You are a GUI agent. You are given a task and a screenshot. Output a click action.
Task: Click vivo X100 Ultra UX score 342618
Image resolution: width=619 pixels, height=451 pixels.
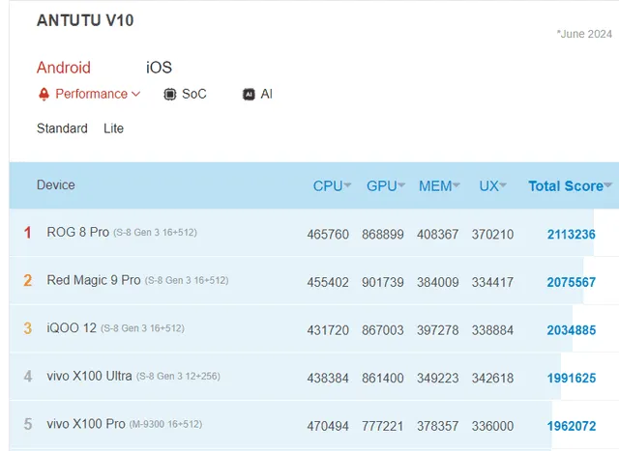[492, 378]
